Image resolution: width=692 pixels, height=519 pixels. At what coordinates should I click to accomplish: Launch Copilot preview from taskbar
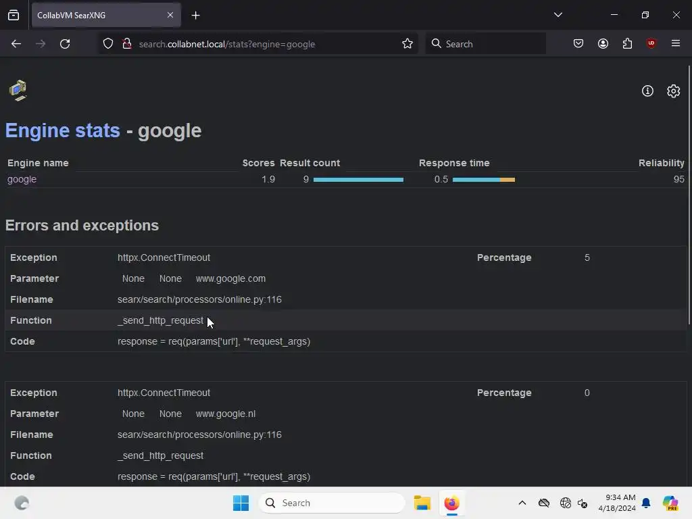tap(670, 503)
